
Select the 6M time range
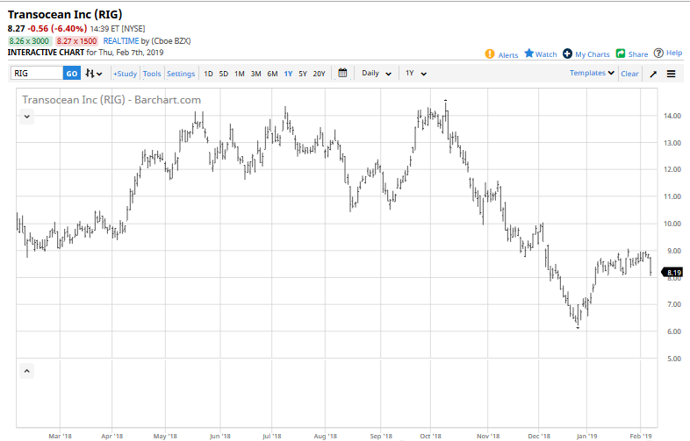(x=272, y=74)
